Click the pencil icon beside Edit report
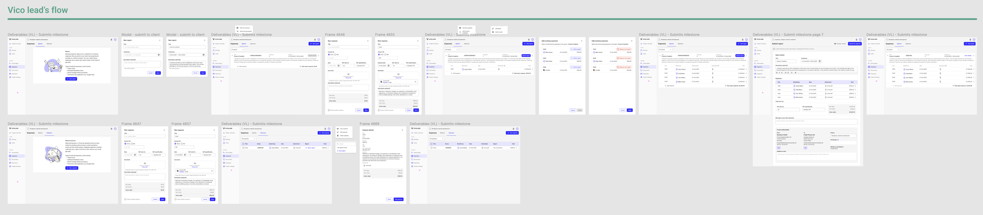The image size is (983, 215). click(493, 28)
